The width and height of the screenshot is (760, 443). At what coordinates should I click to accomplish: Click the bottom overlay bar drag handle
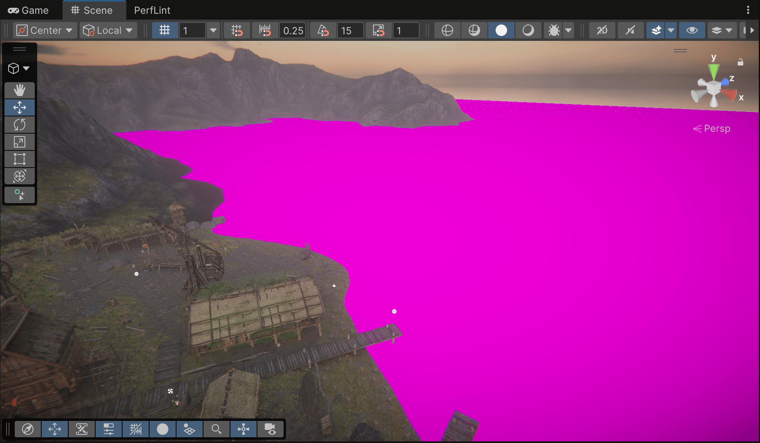click(7, 429)
